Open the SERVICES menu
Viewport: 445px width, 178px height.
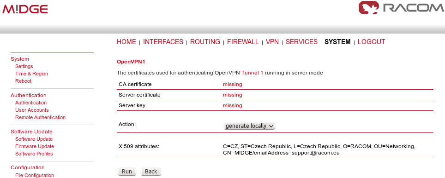302,42
